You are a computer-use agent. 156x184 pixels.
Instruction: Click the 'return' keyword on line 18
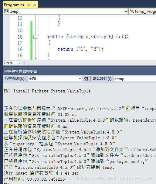pos(66,49)
